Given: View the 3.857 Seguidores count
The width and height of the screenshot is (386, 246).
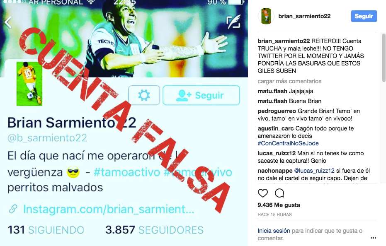Looking at the screenshot, I should [154, 230].
